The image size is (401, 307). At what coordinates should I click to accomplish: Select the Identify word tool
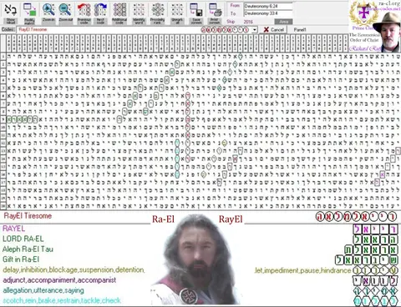(x=139, y=13)
